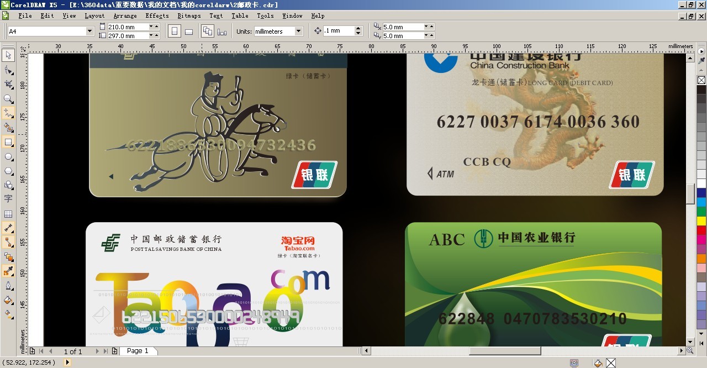
Task: Open the Arrange menu
Action: point(125,15)
